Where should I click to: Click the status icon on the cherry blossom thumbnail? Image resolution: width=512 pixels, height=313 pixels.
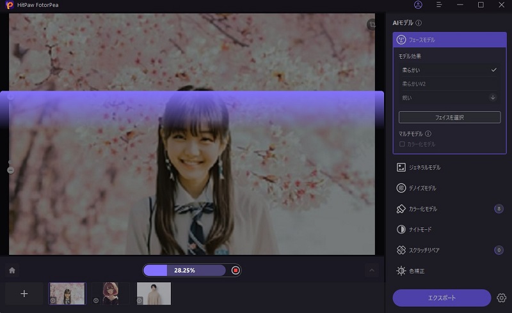pos(53,300)
